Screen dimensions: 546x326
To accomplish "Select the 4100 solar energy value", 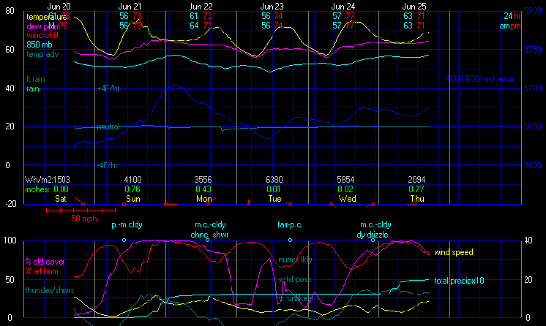I will click(x=132, y=180).
